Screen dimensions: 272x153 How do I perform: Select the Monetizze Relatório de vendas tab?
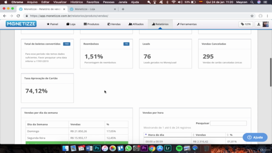[42, 9]
